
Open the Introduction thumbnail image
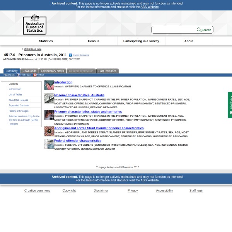[49, 85]
